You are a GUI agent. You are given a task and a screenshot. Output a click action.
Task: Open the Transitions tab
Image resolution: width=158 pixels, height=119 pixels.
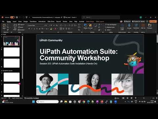[33, 21]
